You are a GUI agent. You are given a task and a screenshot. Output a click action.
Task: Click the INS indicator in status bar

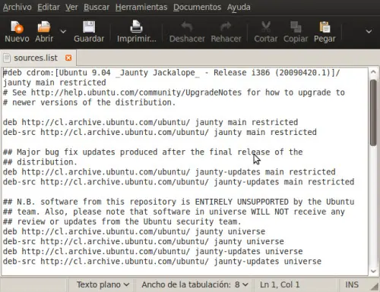tap(352, 284)
